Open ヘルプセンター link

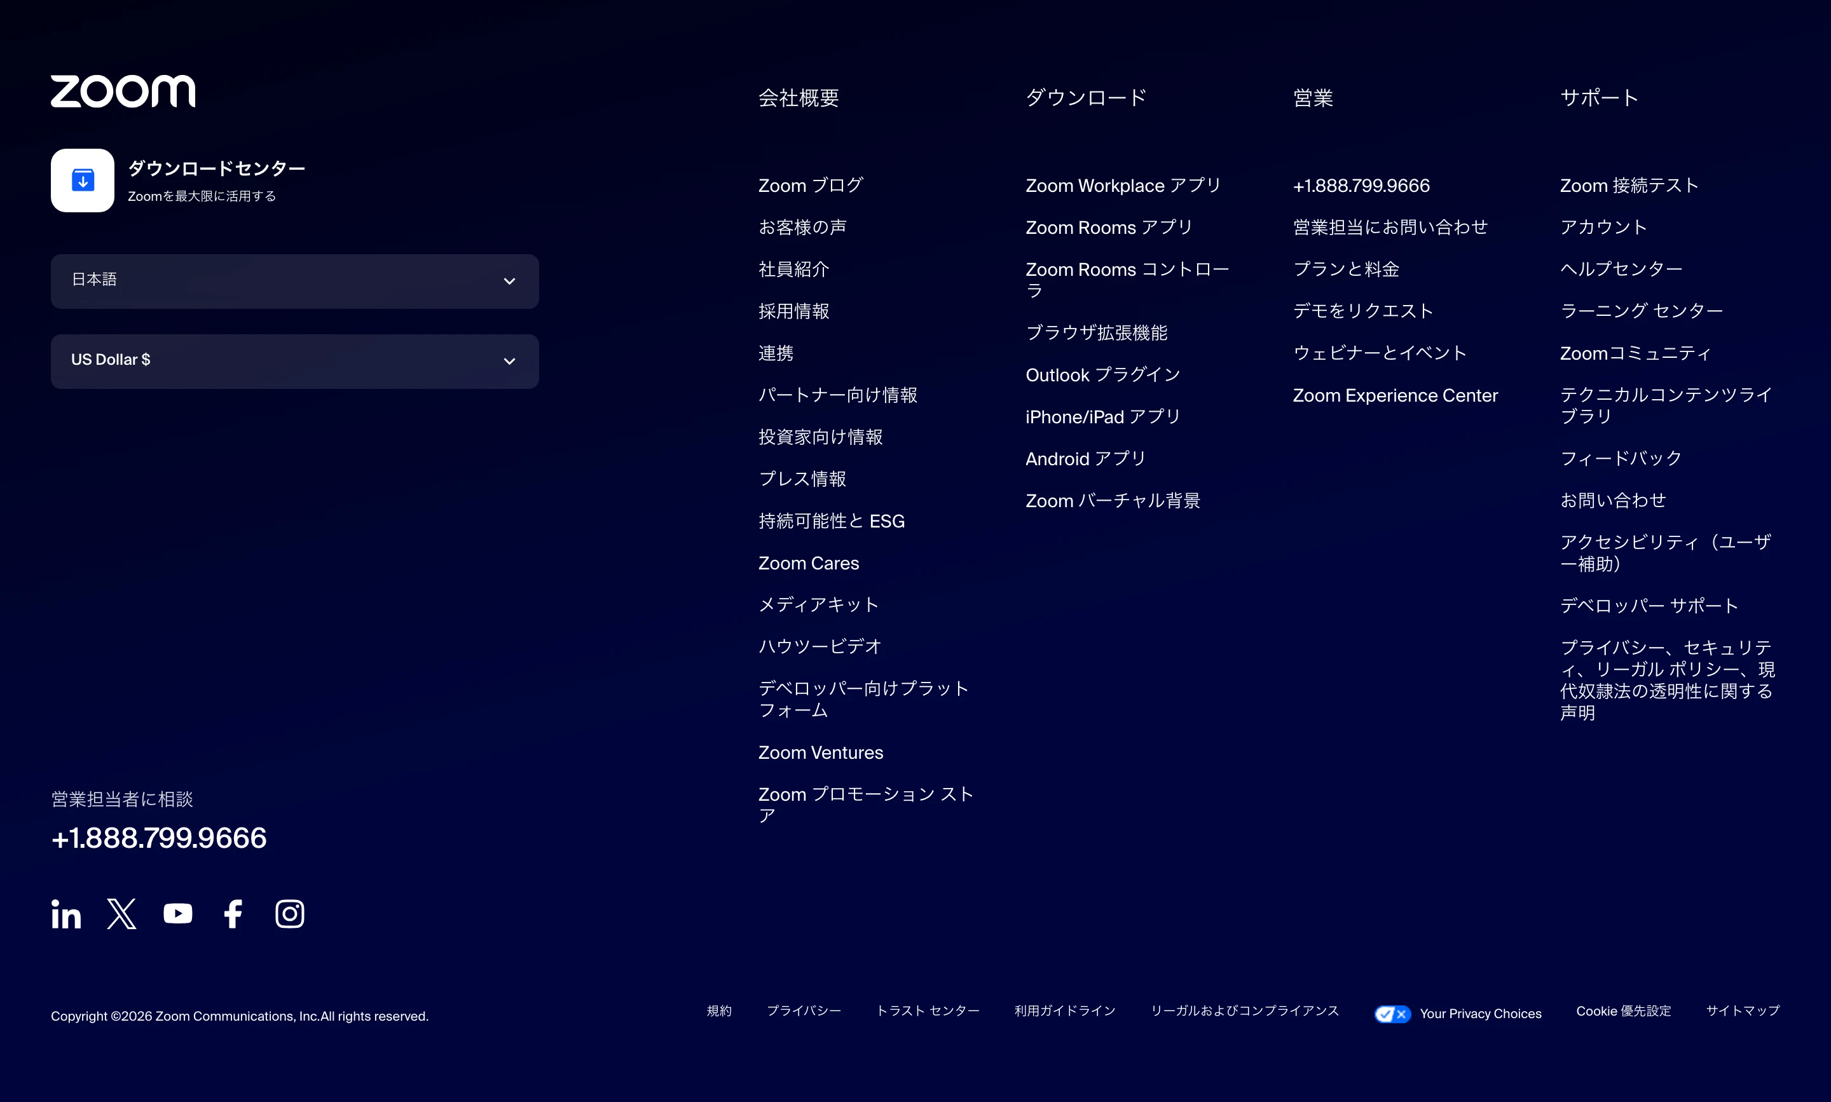pos(1622,269)
